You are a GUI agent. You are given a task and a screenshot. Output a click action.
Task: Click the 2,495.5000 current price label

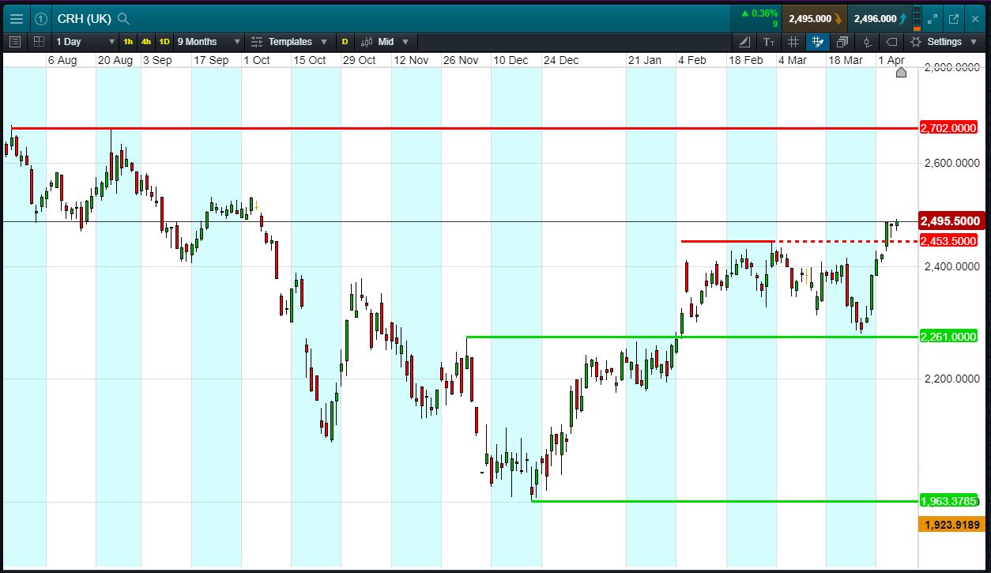[x=951, y=221]
